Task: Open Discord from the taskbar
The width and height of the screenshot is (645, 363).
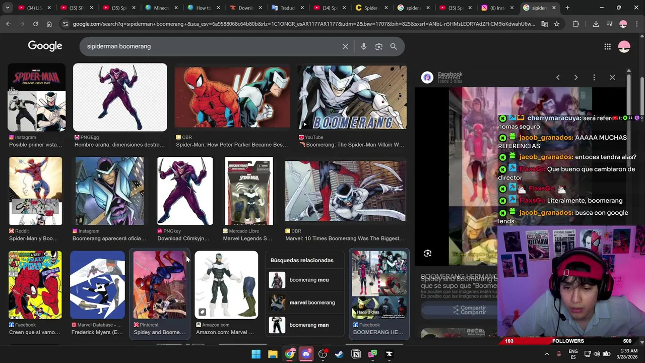Action: pyautogui.click(x=306, y=354)
